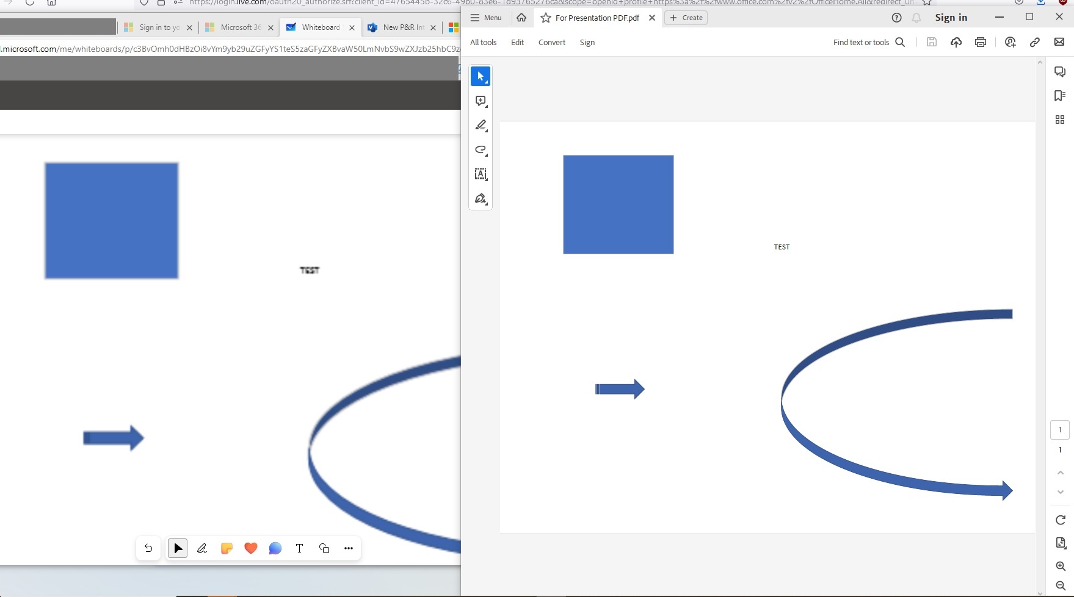Open the bookmarks panel in Acrobat
1074x597 pixels.
click(1060, 95)
